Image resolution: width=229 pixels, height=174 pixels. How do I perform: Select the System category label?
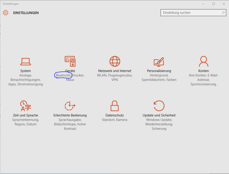pyautogui.click(x=26, y=71)
